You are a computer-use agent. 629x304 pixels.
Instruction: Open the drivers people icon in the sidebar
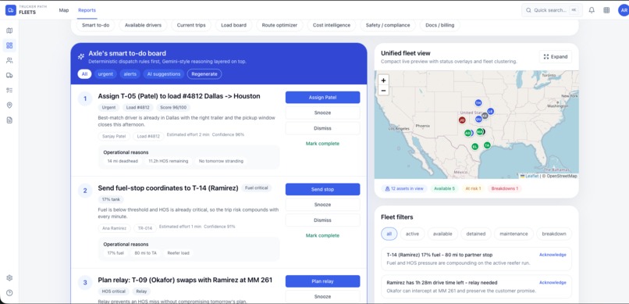9,60
